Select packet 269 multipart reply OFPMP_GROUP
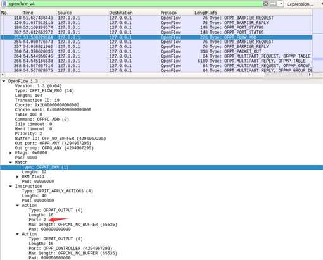Viewport: 323px width, 260px height. point(156,70)
